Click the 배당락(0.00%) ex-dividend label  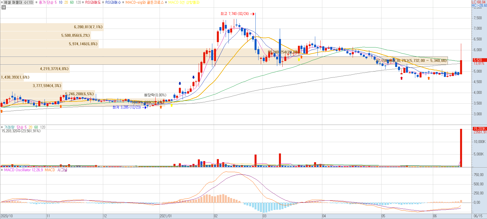click(155, 95)
